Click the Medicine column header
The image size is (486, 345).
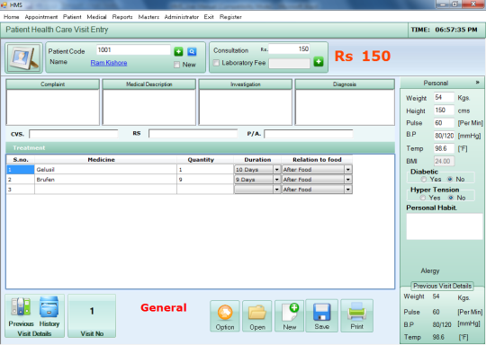(x=105, y=160)
